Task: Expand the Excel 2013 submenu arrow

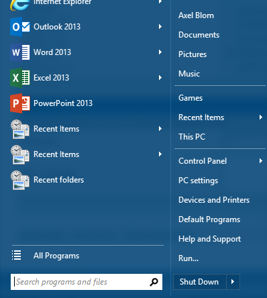Action: (160, 78)
